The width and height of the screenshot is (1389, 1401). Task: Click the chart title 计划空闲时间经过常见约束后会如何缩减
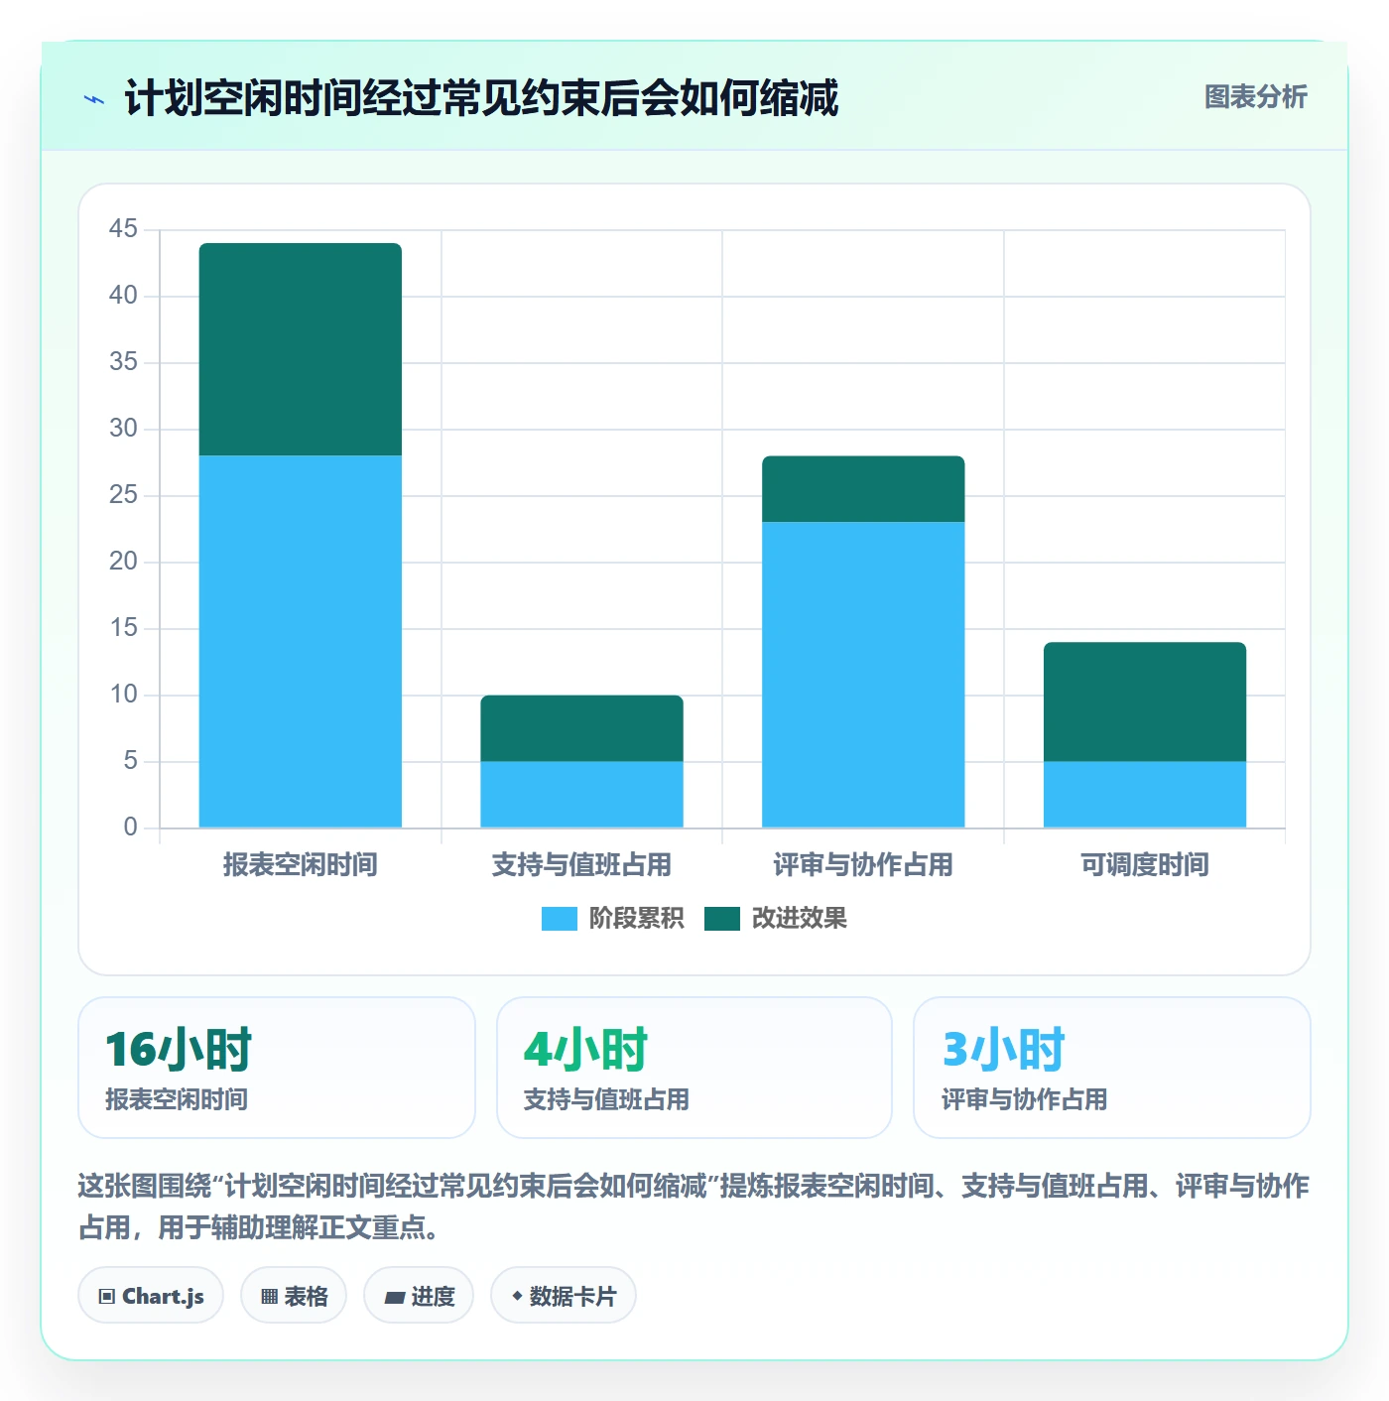[x=481, y=98]
